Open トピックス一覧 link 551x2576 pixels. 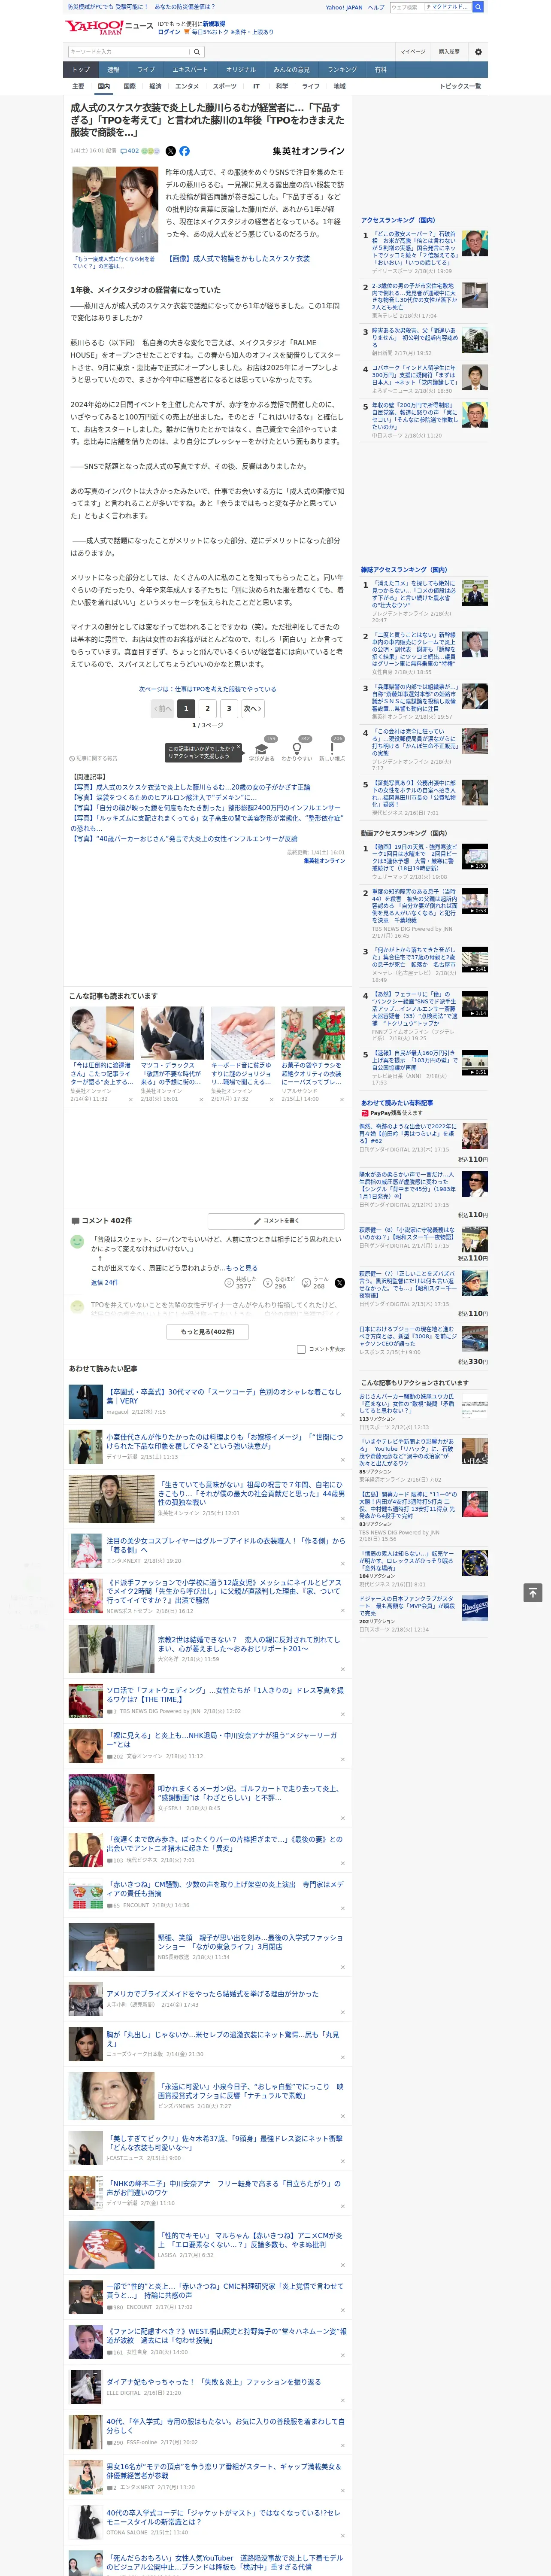pos(460,86)
